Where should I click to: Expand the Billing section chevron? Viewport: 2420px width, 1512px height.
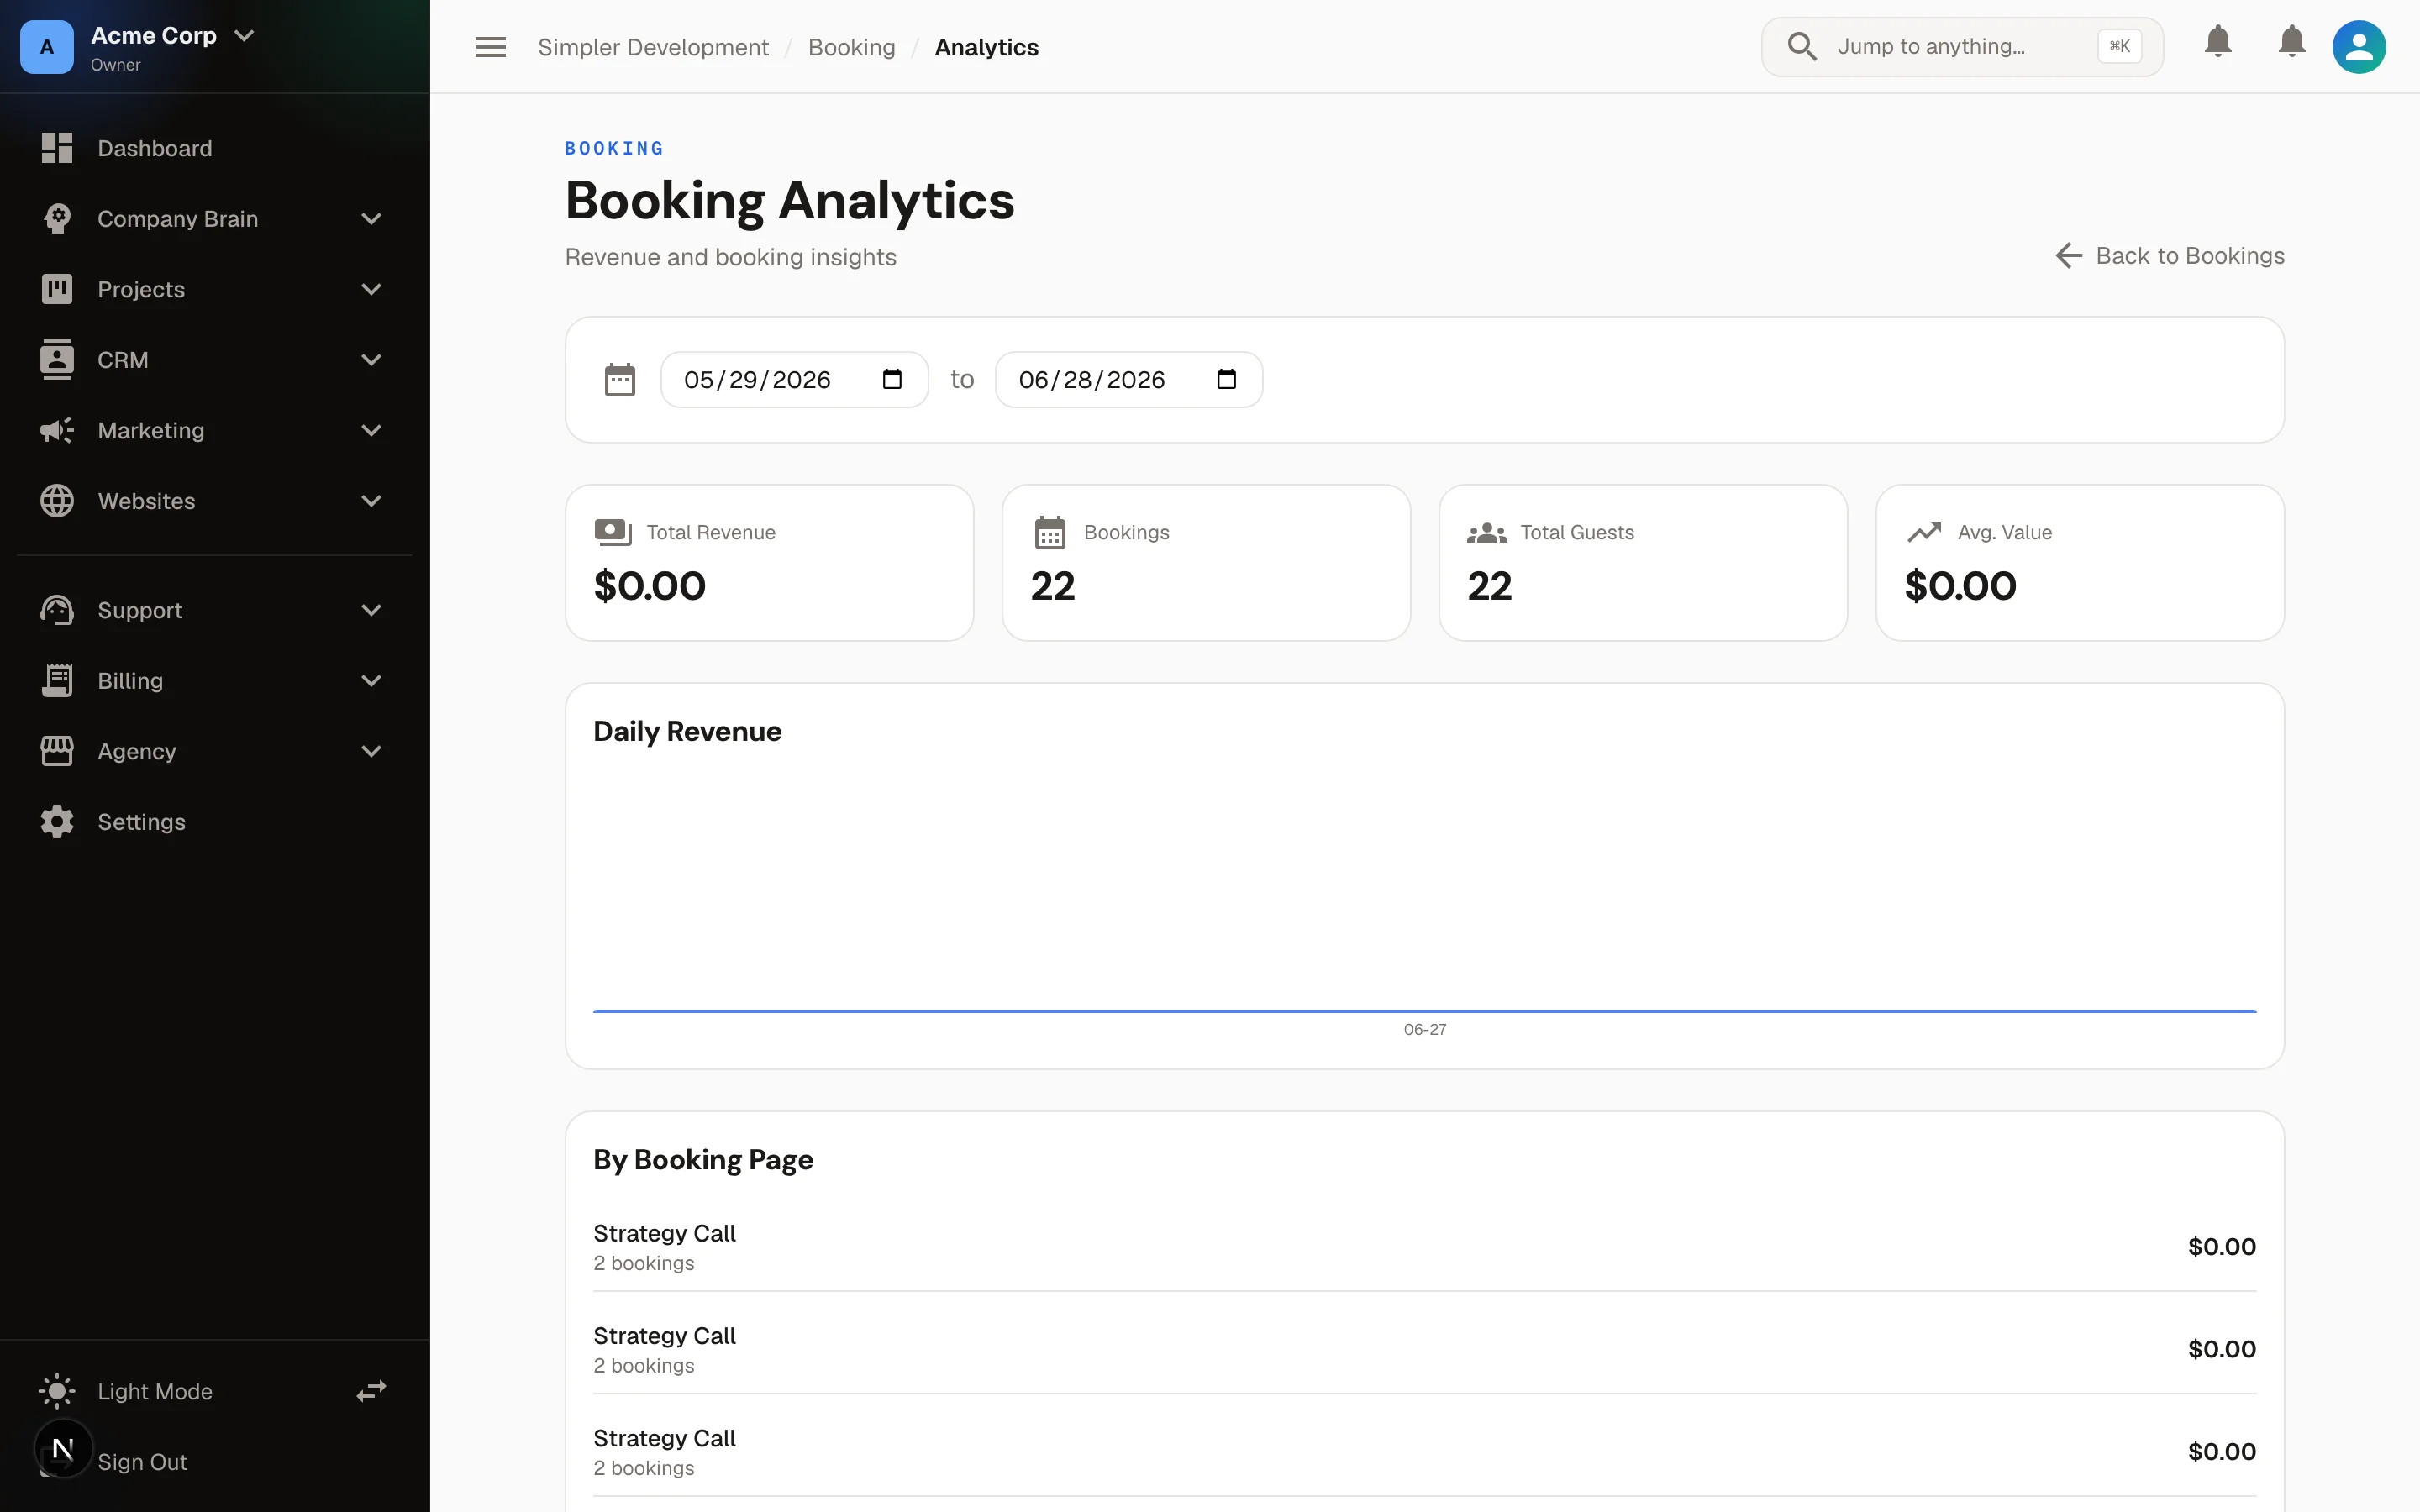(x=371, y=681)
